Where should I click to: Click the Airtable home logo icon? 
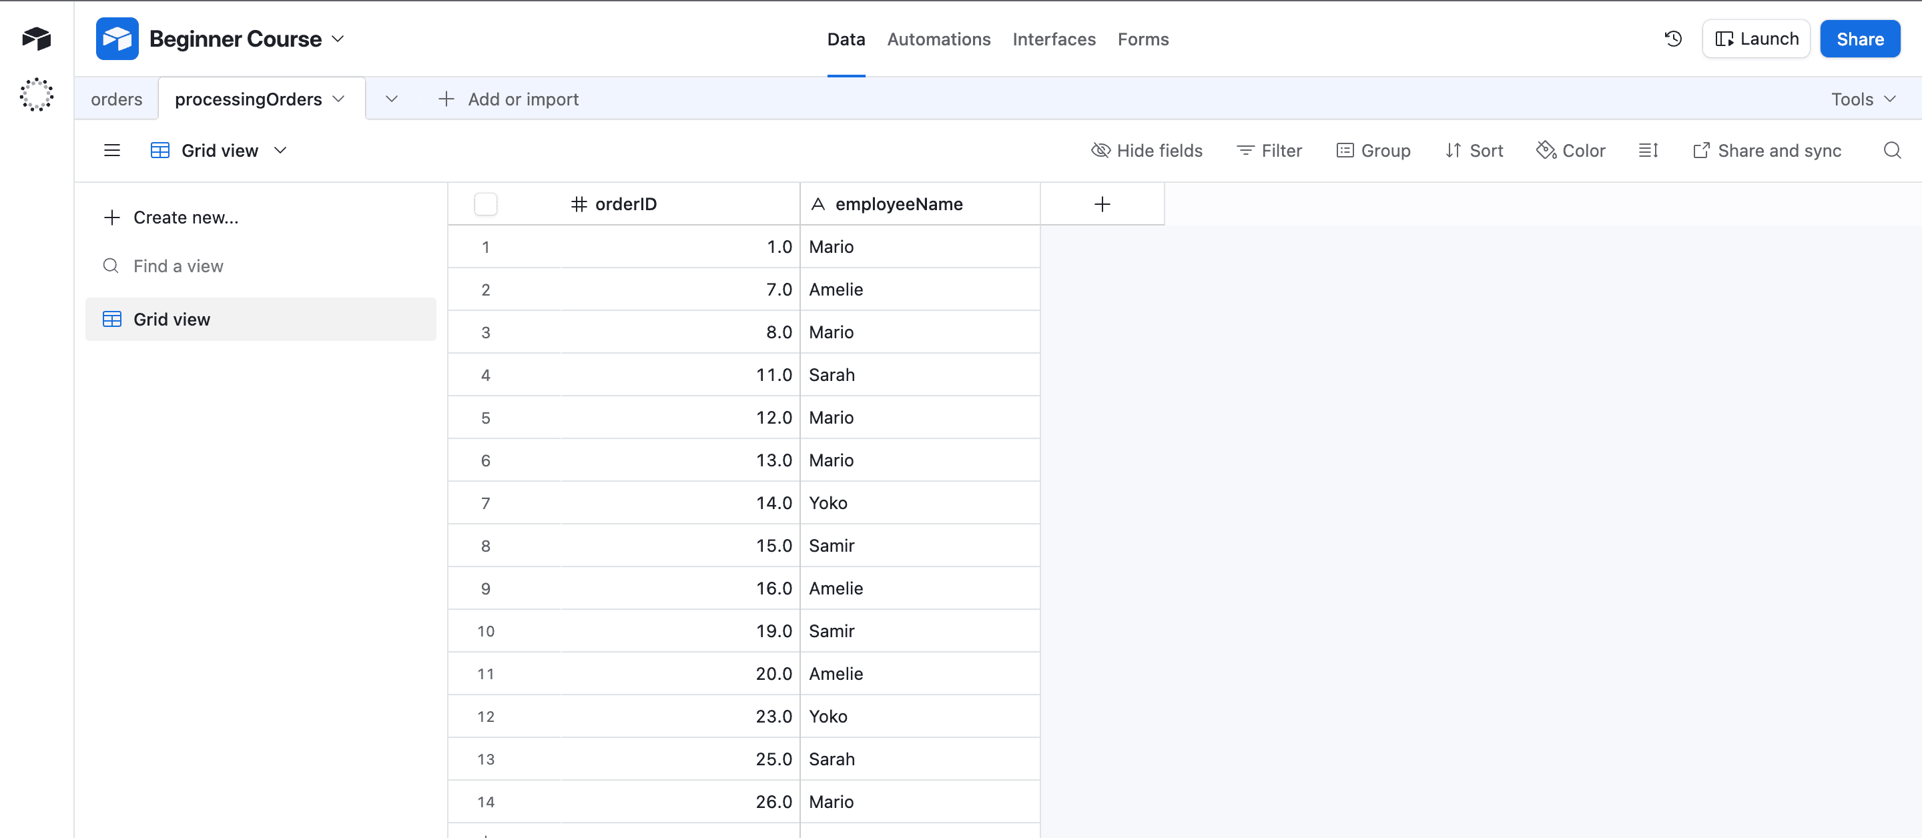tap(37, 38)
